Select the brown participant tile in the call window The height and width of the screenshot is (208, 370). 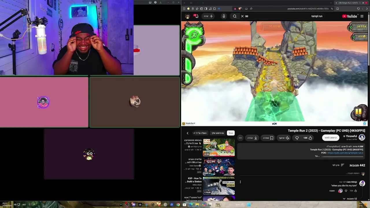tap(135, 102)
